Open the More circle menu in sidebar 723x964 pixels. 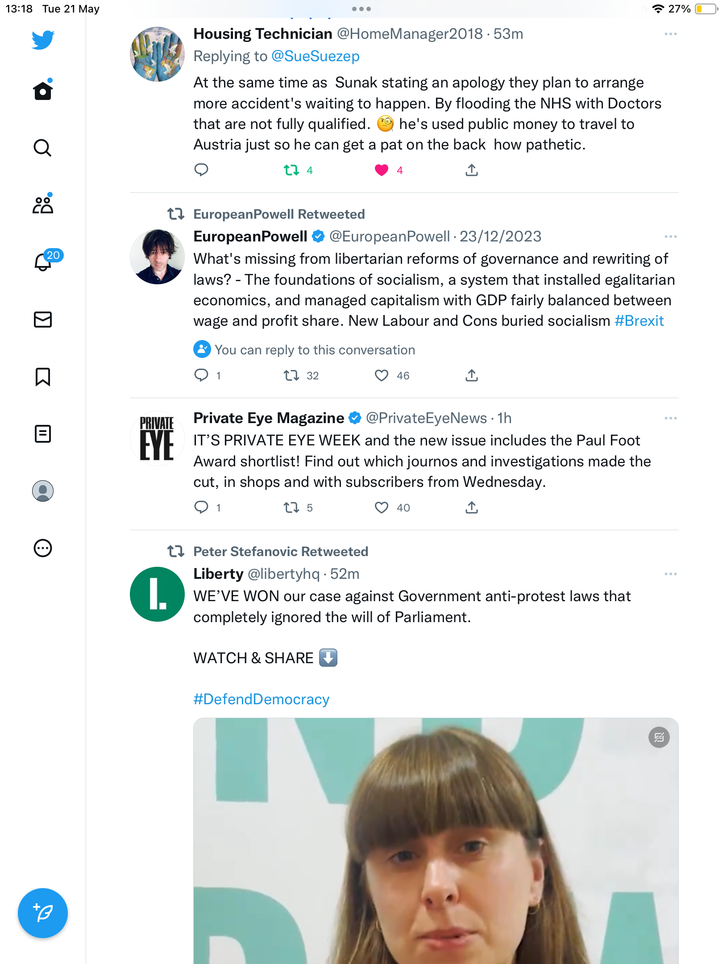coord(43,548)
